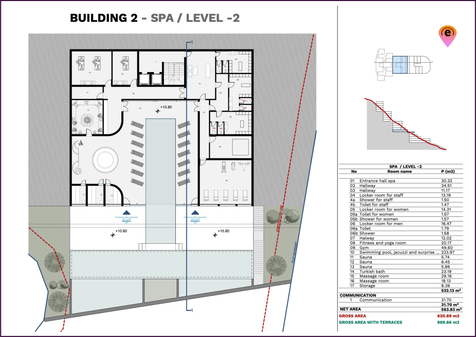
Task: Click the octagonal Turkish bath centerpiece
Action: point(88,120)
